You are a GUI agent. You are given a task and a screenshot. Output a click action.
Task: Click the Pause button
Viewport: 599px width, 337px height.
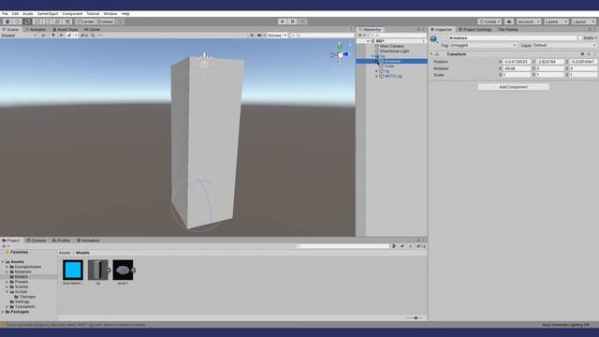pos(293,22)
